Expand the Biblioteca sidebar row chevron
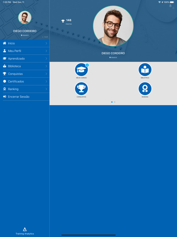The height and width of the screenshot is (237, 177). [x=46, y=66]
